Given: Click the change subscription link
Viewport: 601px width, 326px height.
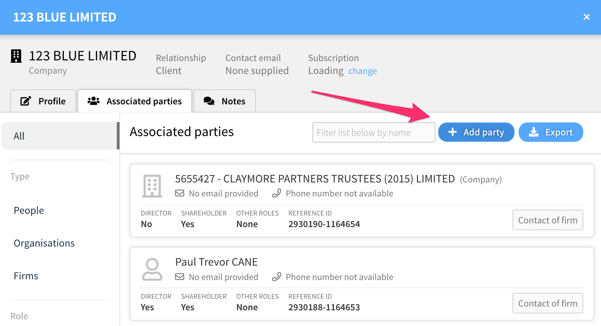Looking at the screenshot, I should click(363, 71).
